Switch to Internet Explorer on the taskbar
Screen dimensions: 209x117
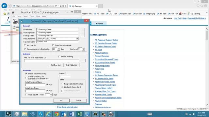point(48,114)
